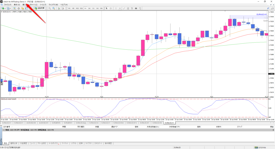
Task: Switch chart to H4 timeframe
Action: tap(89, 8)
